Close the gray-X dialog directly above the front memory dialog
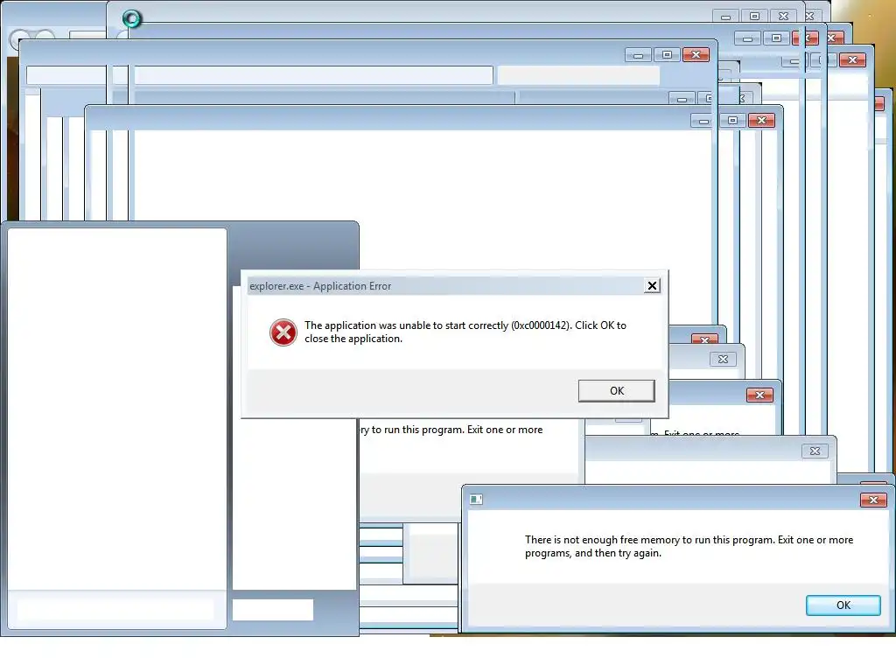 815,451
